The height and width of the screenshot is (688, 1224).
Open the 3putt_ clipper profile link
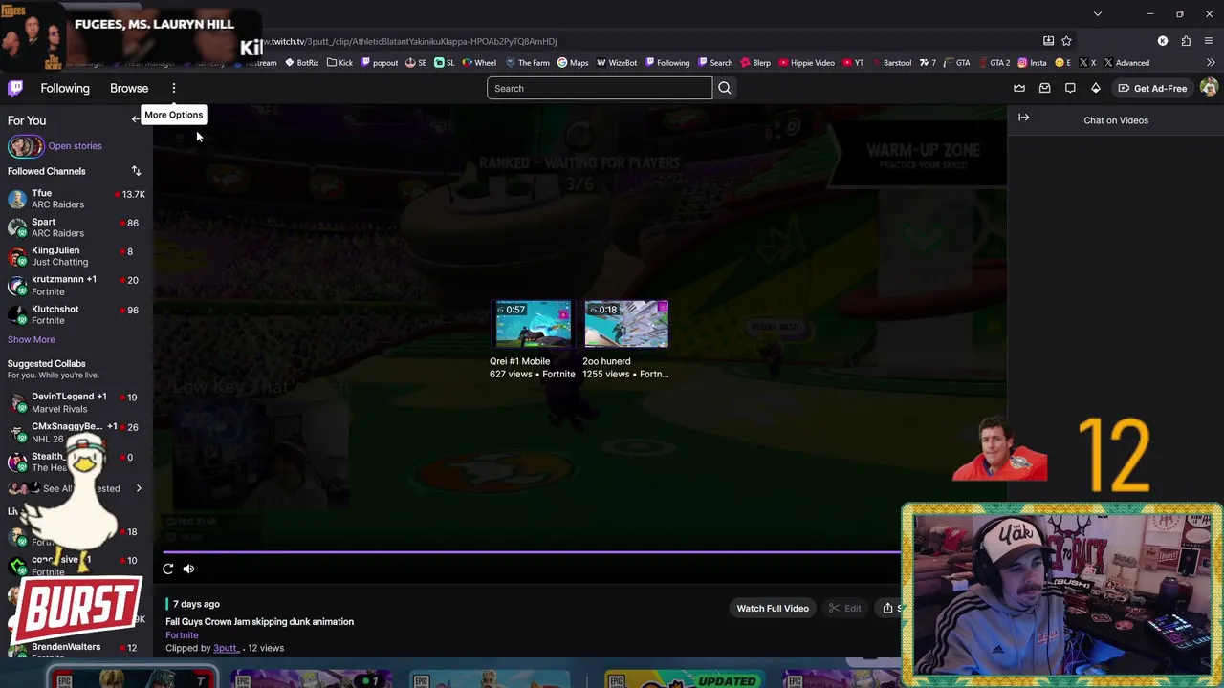coord(226,648)
